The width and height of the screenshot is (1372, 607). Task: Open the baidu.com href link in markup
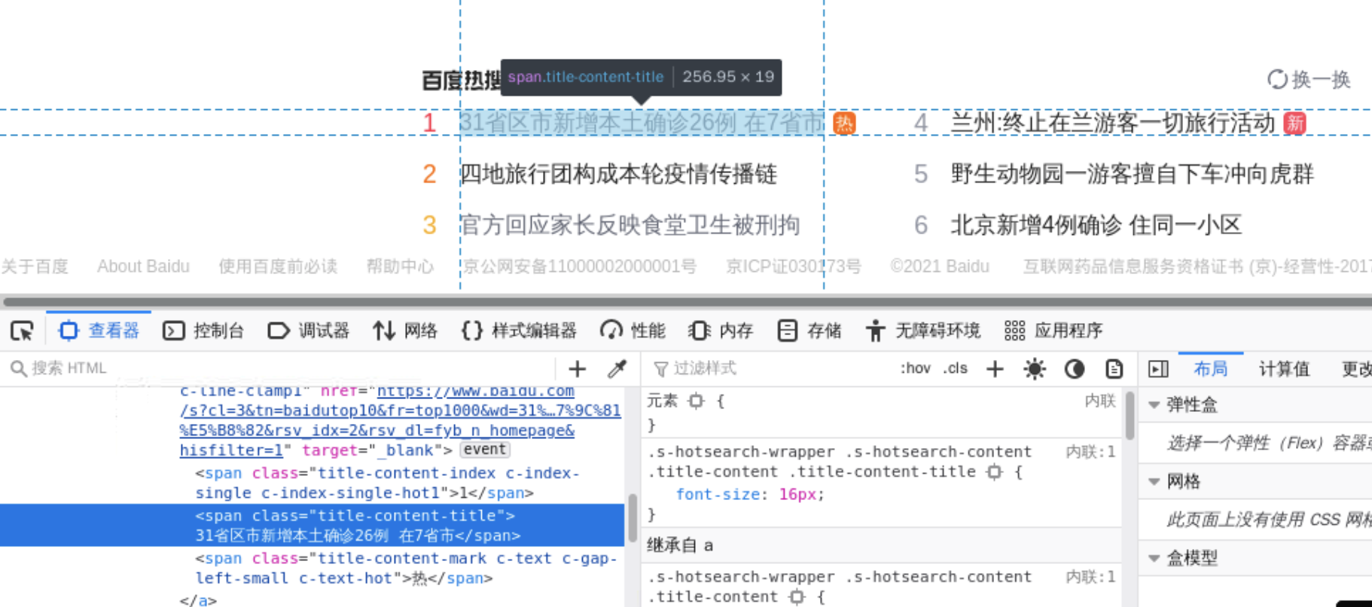(400, 420)
